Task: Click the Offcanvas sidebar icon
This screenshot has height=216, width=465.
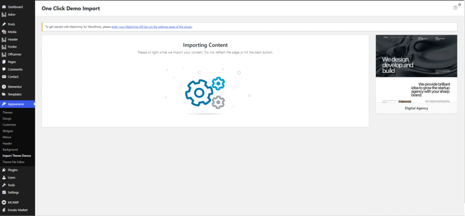Action: point(4,55)
